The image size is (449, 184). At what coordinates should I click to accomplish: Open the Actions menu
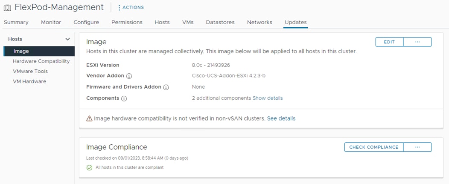pyautogui.click(x=131, y=7)
